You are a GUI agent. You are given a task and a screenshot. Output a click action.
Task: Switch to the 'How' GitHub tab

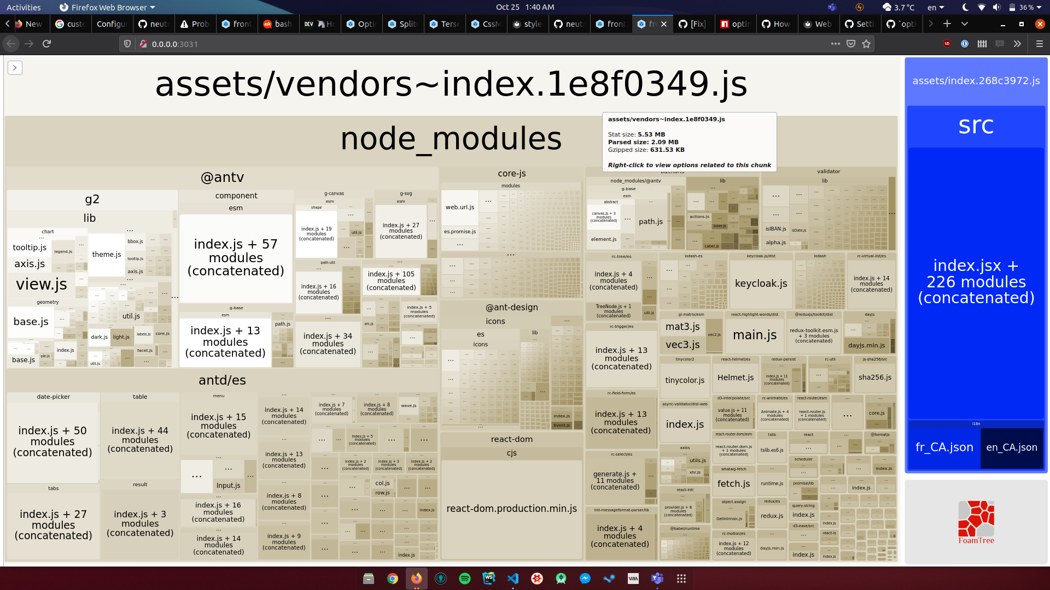pyautogui.click(x=777, y=24)
